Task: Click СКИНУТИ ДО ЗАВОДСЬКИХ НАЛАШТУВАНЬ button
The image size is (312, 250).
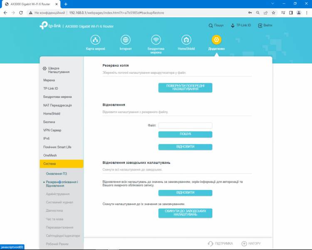Action: click(185, 213)
